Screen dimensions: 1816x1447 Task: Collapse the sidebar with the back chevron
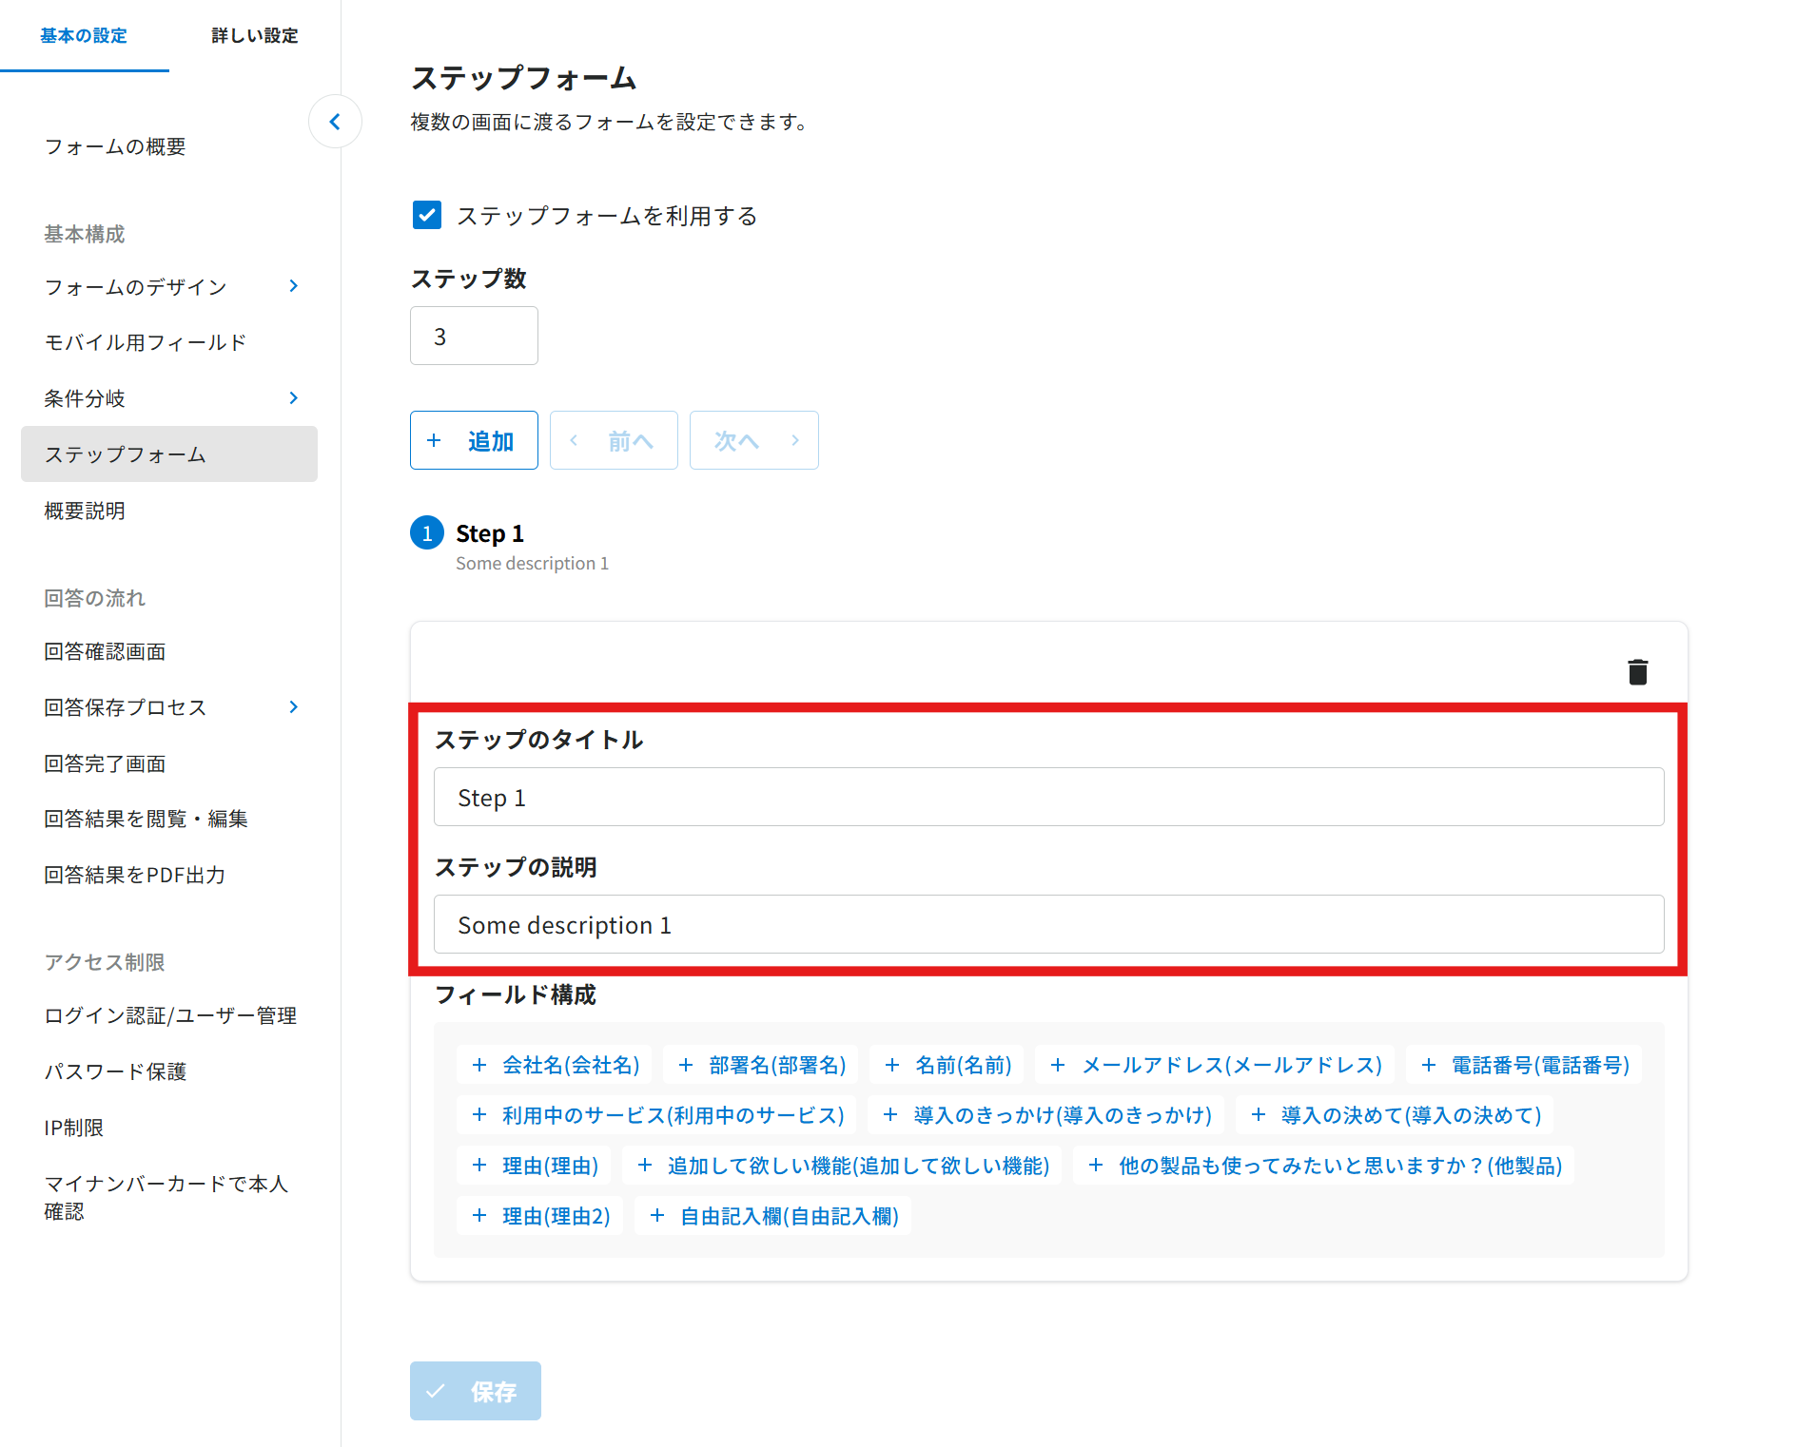(335, 122)
